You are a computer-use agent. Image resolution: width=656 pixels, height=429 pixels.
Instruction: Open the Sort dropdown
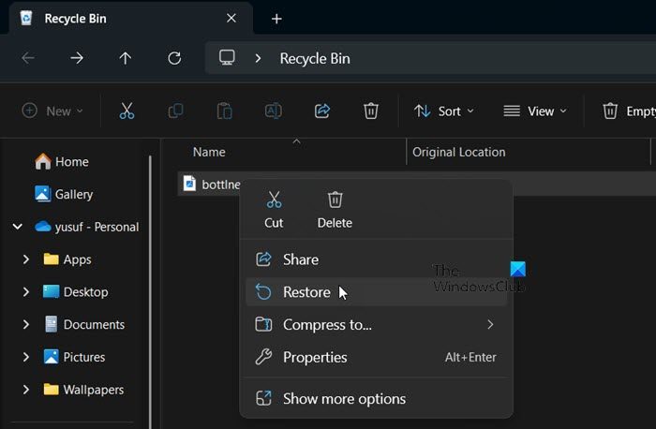click(x=444, y=111)
